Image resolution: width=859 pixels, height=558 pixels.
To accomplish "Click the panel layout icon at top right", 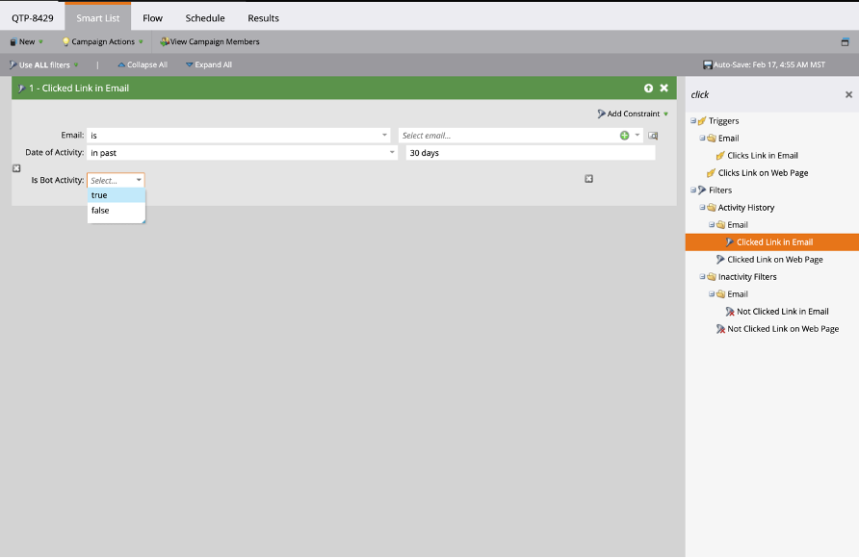I will click(845, 42).
